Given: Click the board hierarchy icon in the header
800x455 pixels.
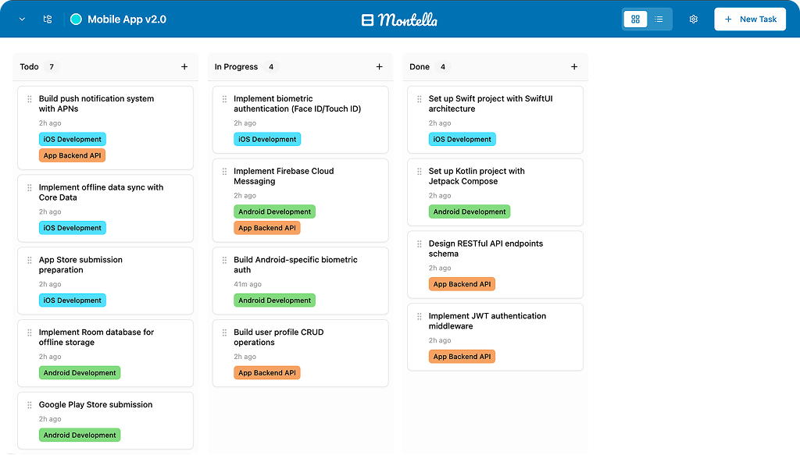Looking at the screenshot, I should (47, 19).
